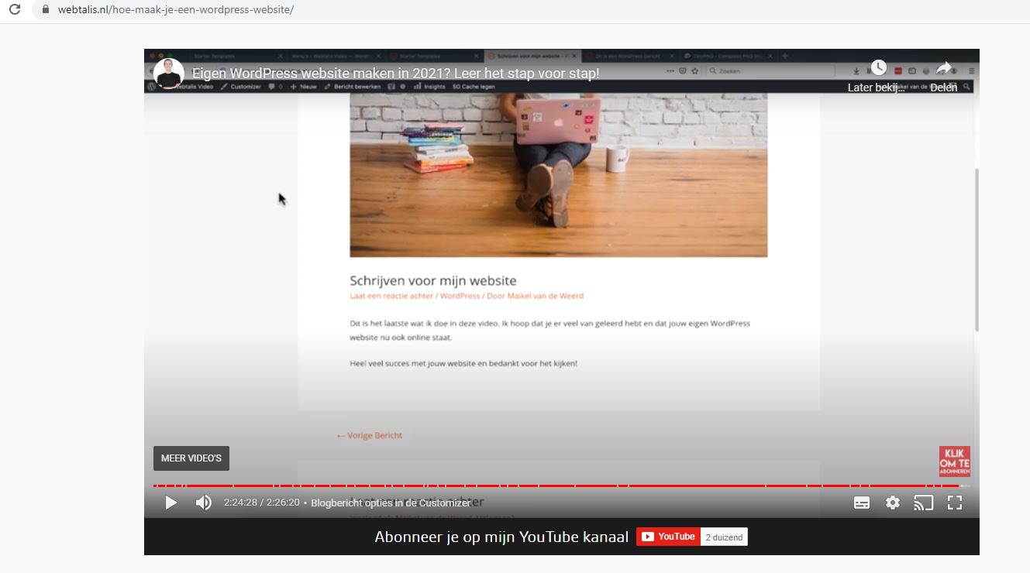Screen dimensions: 1030x573
Task: Click the padlock site info icon
Action: pos(44,10)
